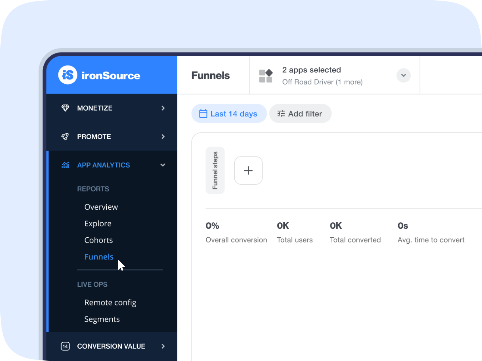Click the ironSource brand name
482x361 pixels.
tap(111, 76)
